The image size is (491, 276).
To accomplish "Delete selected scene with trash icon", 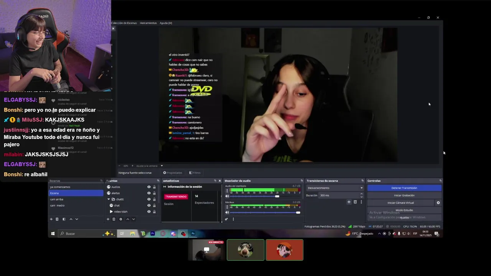I will click(57, 219).
